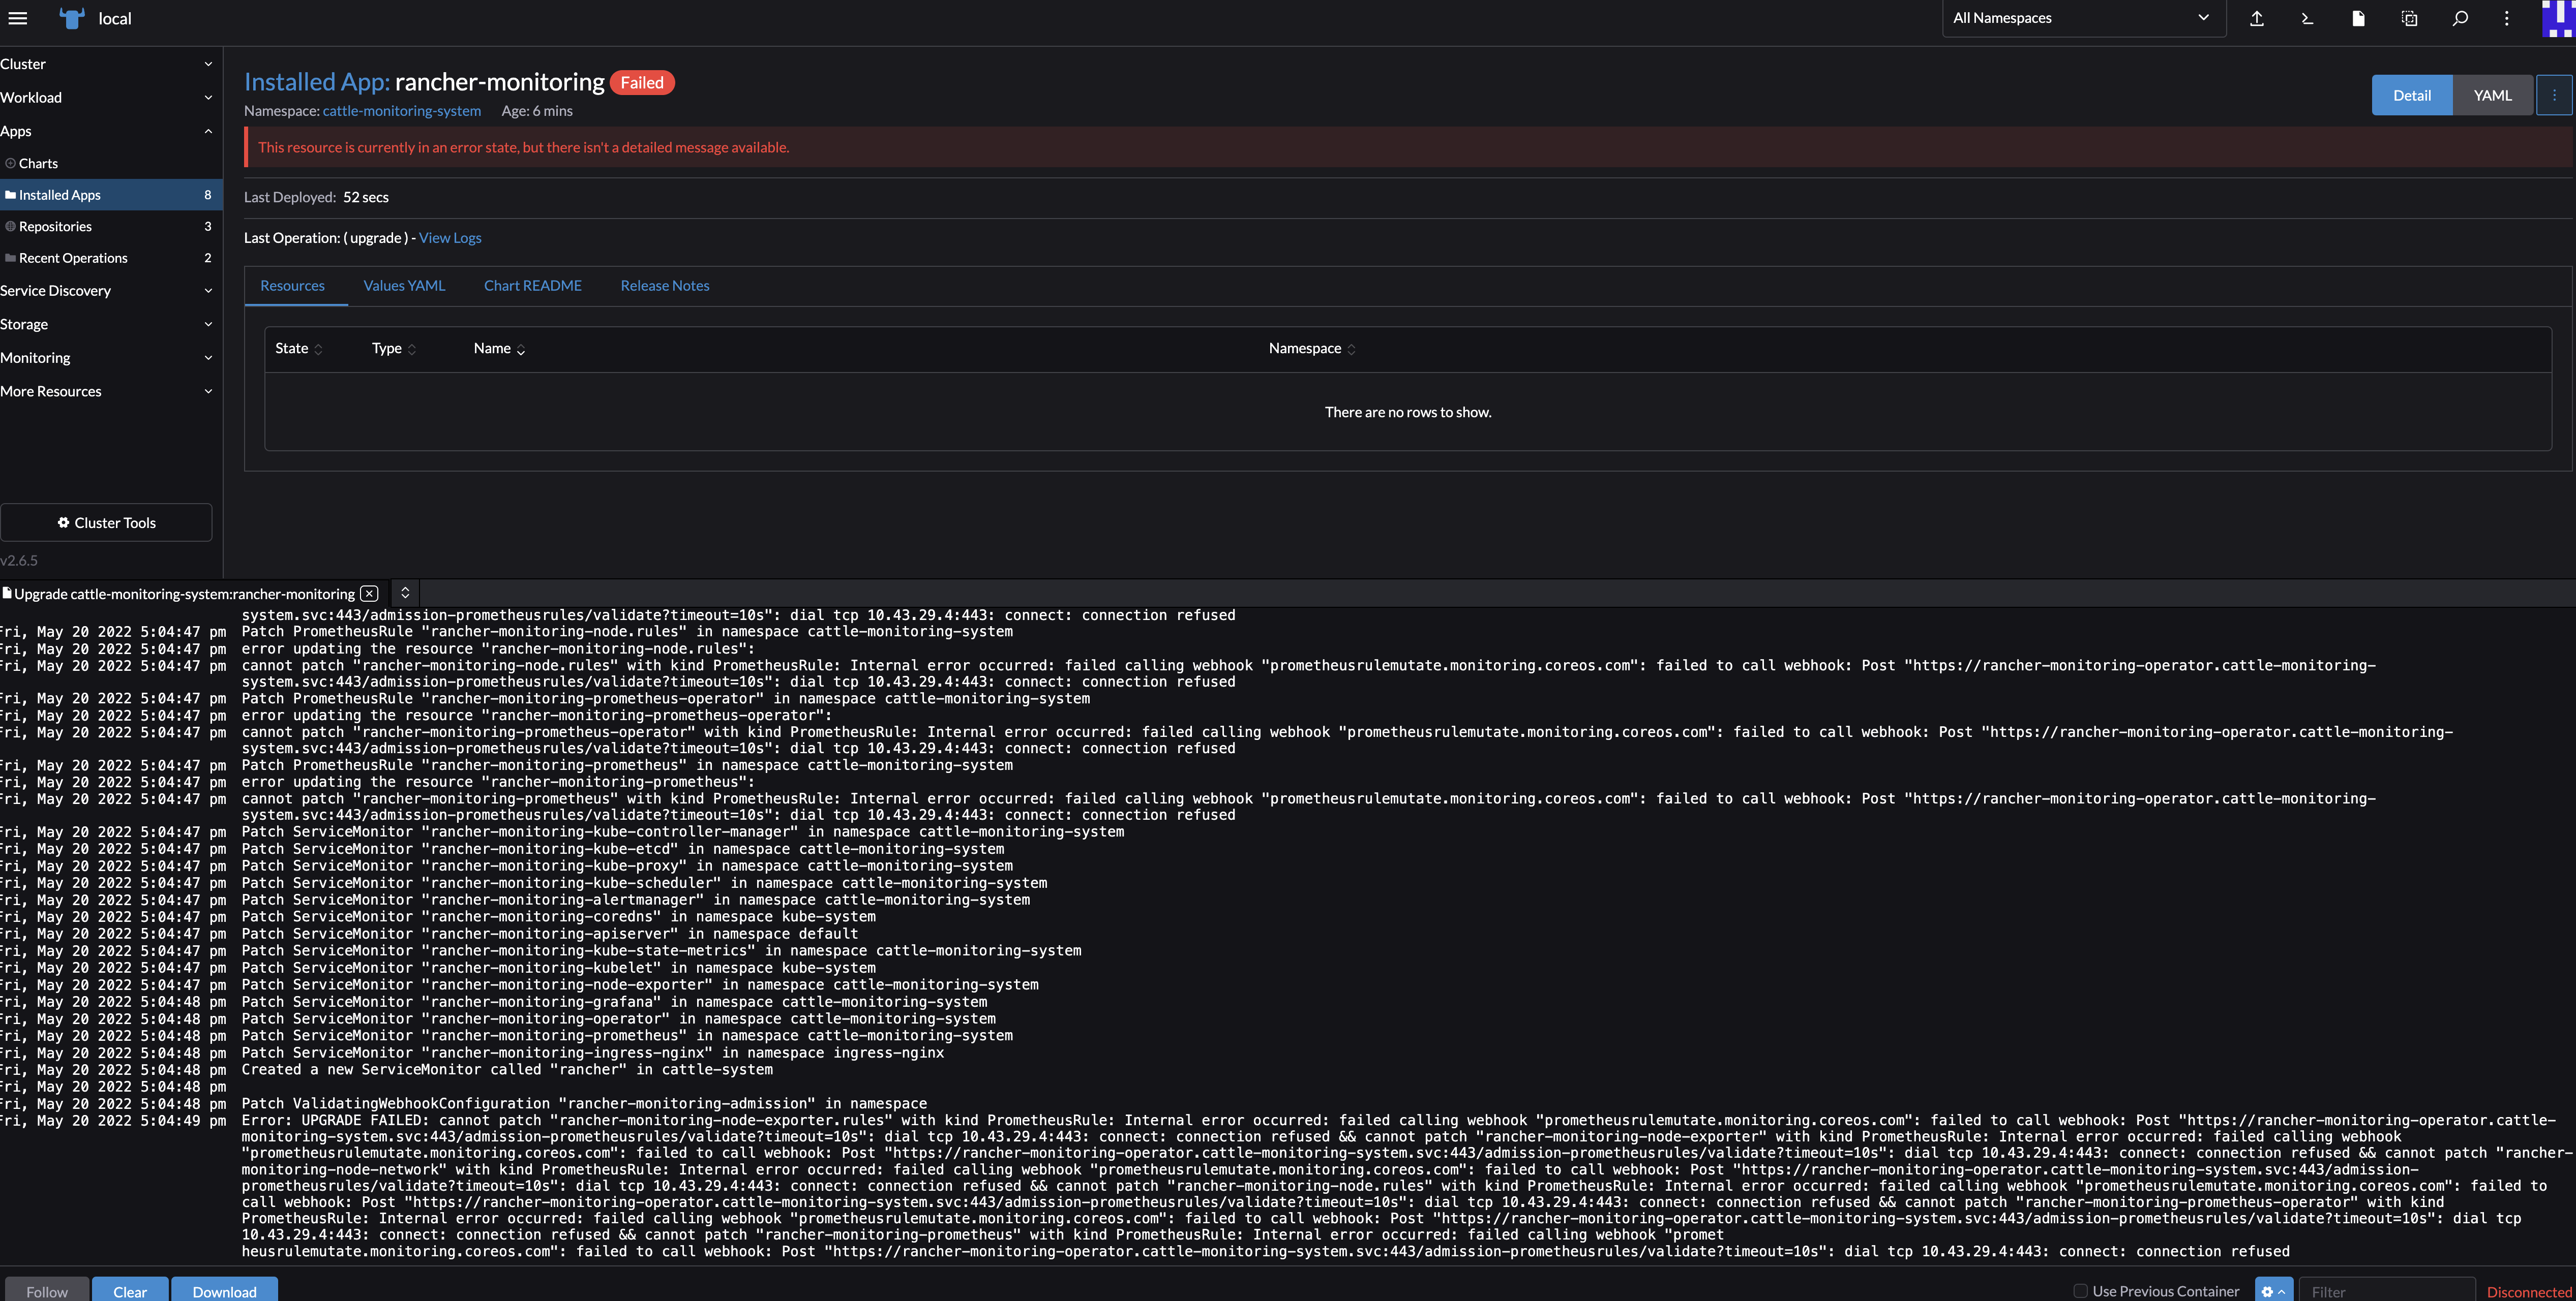The image size is (2576, 1301).
Task: Open the Chart README tab
Action: click(532, 286)
